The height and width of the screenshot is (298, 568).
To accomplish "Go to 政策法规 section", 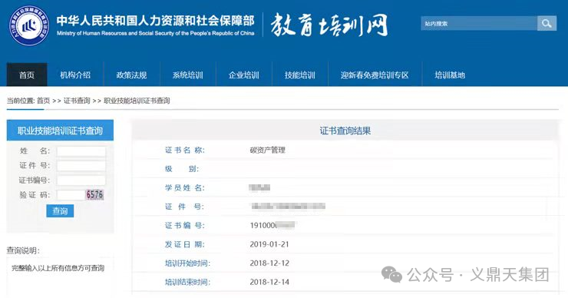I will (131, 75).
